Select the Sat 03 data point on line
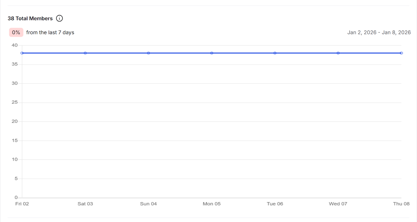 [85, 53]
